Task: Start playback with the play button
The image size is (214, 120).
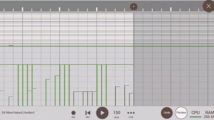Action: 102,113
